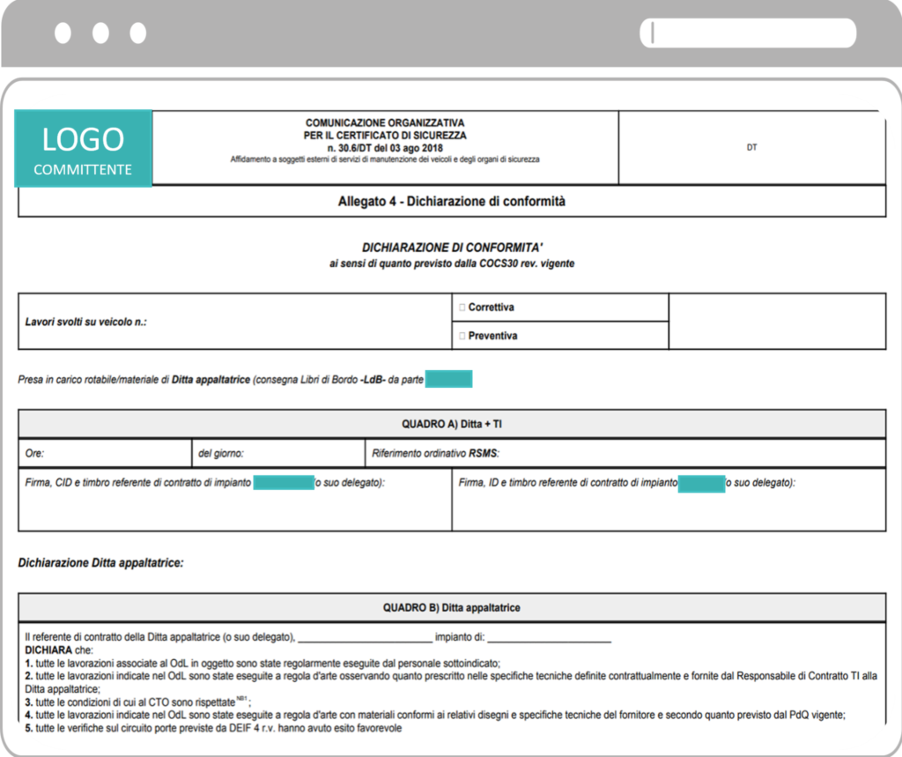
Task: Select the QUADRO B) Ditta appaltatrice header
Action: (x=452, y=608)
